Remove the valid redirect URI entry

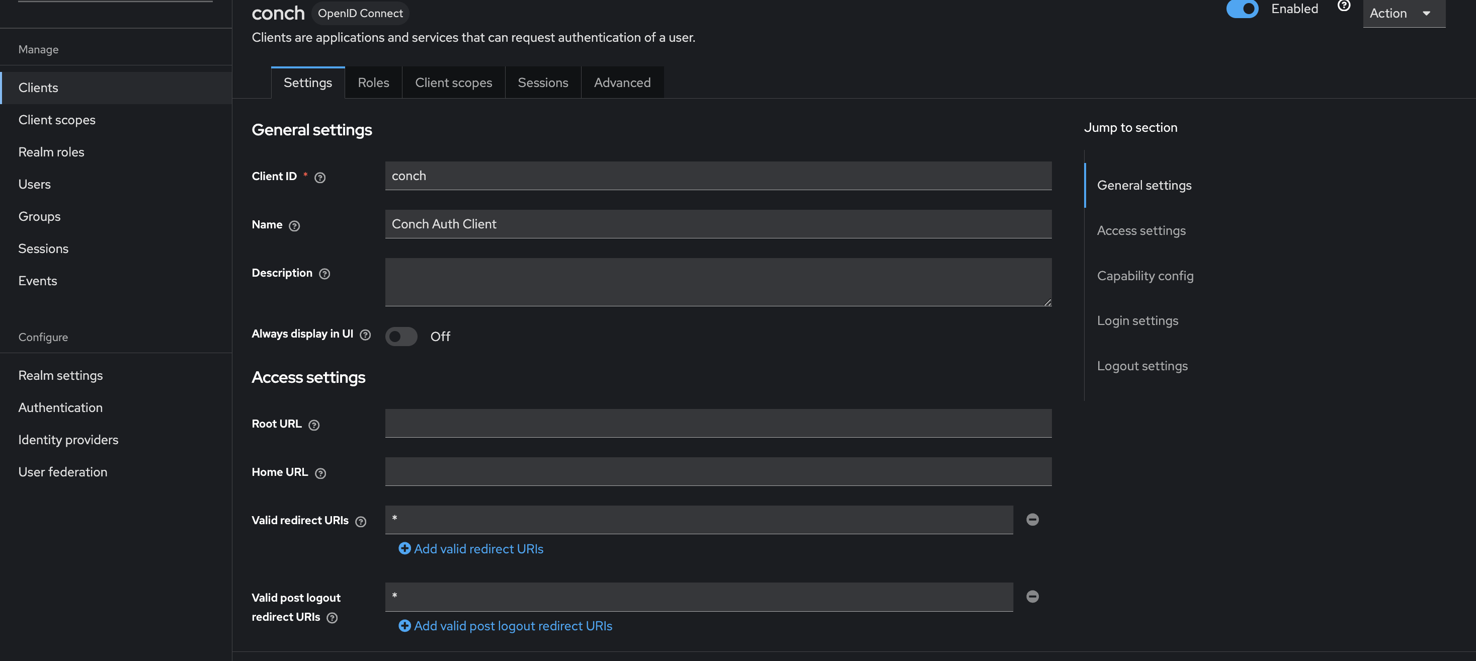pyautogui.click(x=1032, y=520)
